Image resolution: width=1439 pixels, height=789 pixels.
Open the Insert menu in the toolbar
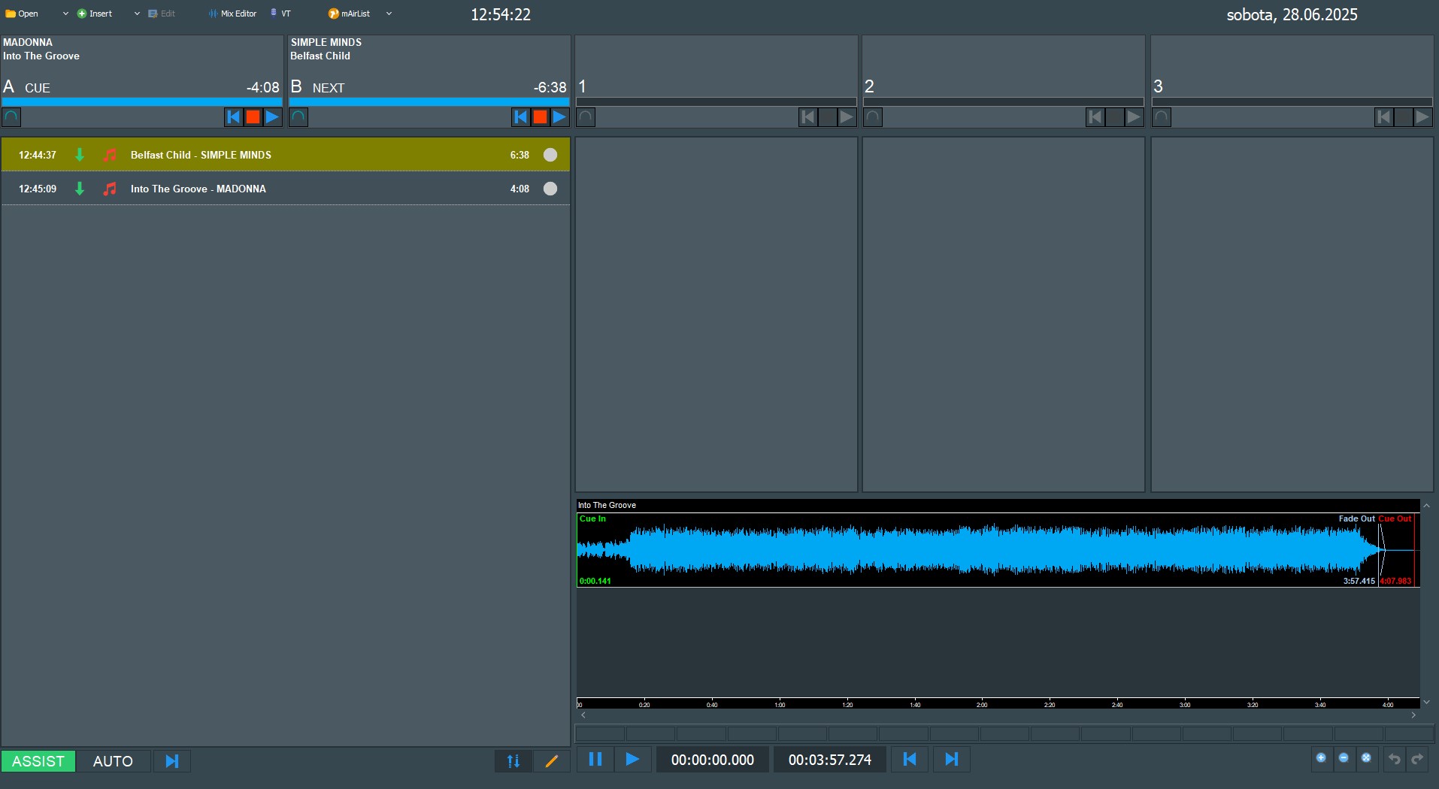point(95,14)
